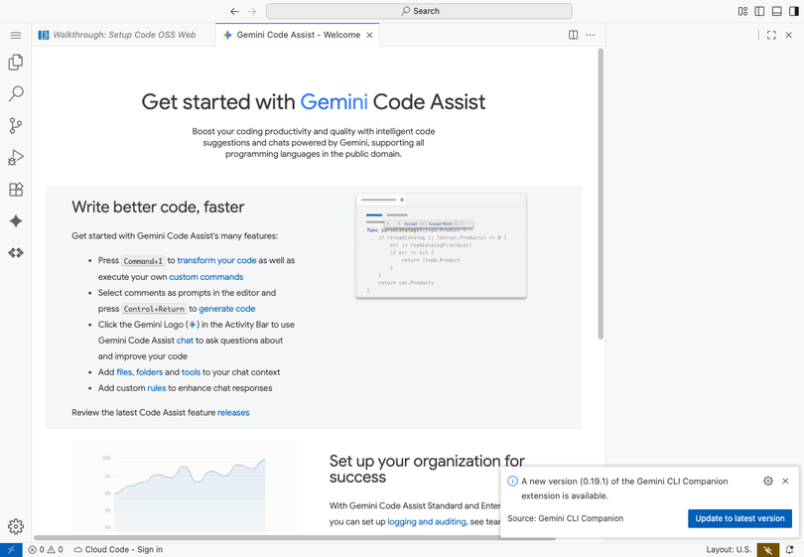
Task: Go back using the left arrow
Action: (234, 11)
